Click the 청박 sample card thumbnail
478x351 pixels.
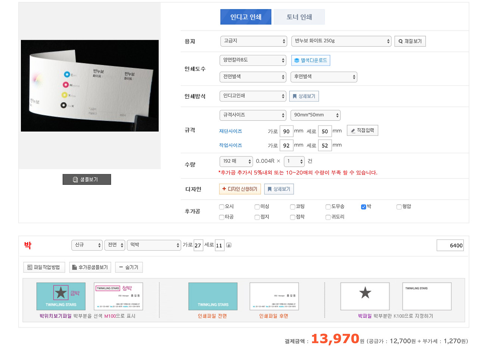tap(118, 296)
